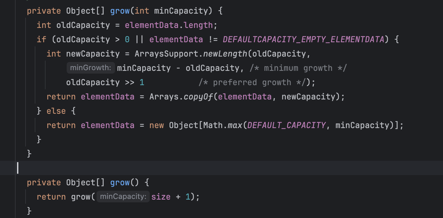This screenshot has width=443, height=218.
Task: Click the minGrowth: inlay hint
Action: (x=91, y=68)
